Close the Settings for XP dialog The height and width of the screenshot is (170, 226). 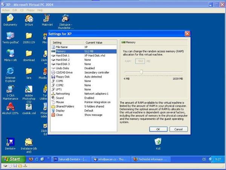(x=187, y=34)
